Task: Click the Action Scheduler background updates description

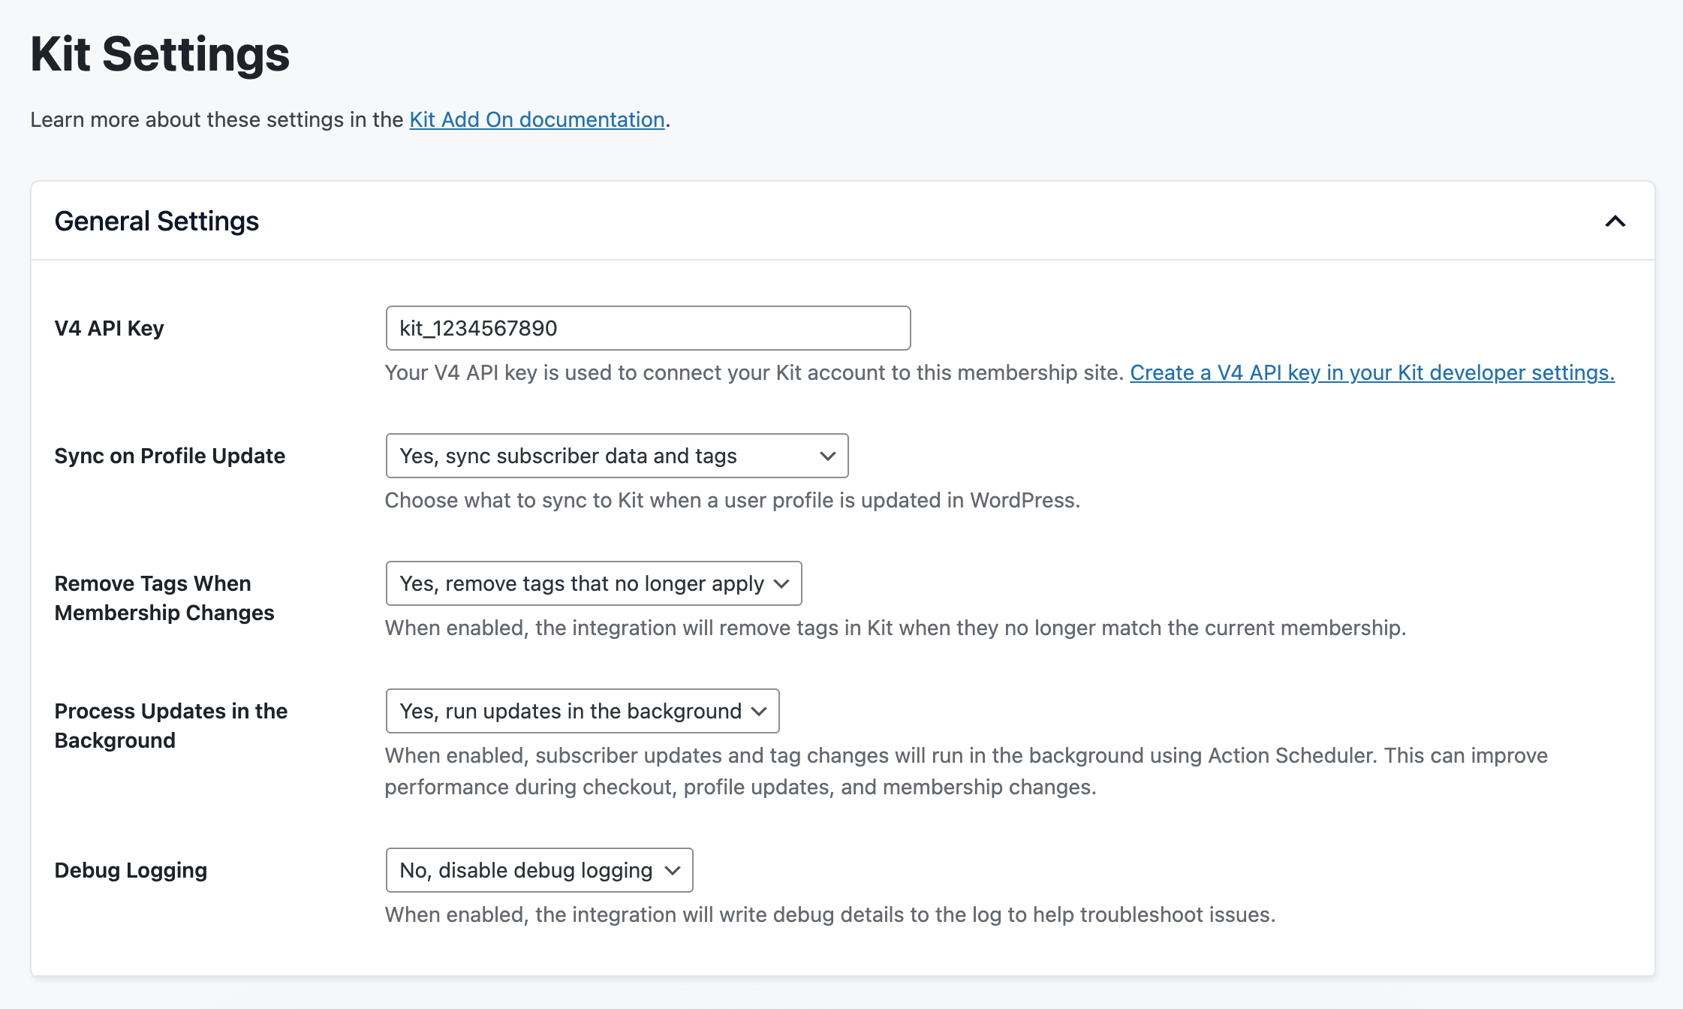Action: pos(965,770)
